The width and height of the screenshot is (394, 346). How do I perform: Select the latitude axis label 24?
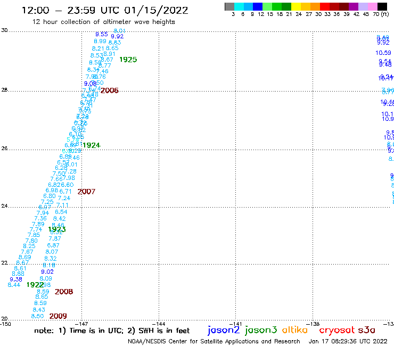pos(4,206)
